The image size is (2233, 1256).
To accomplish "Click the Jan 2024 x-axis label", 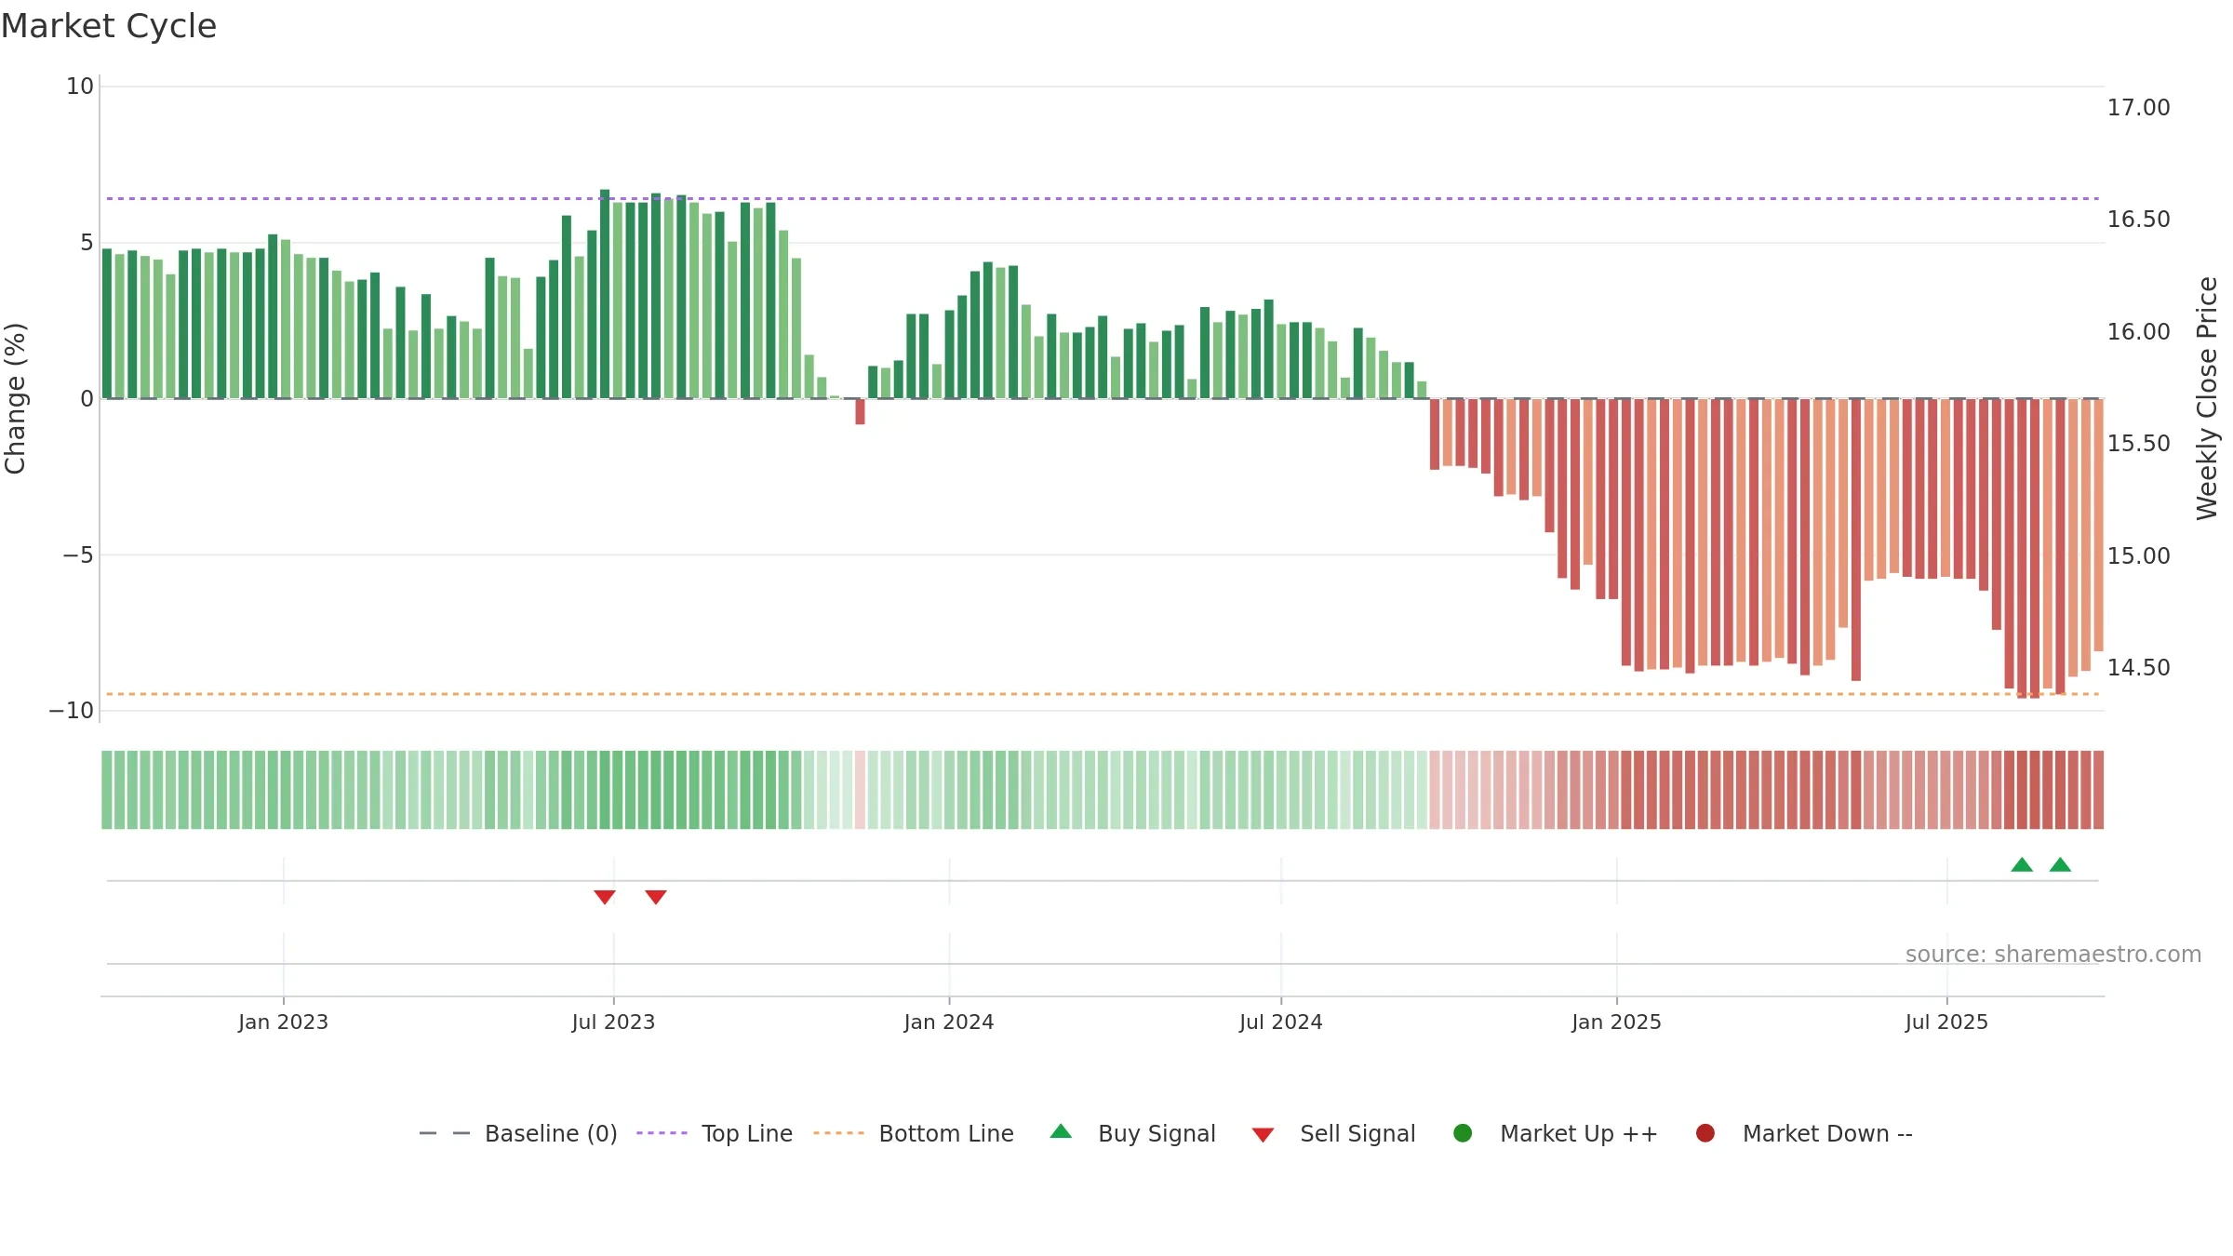I will point(949,1022).
